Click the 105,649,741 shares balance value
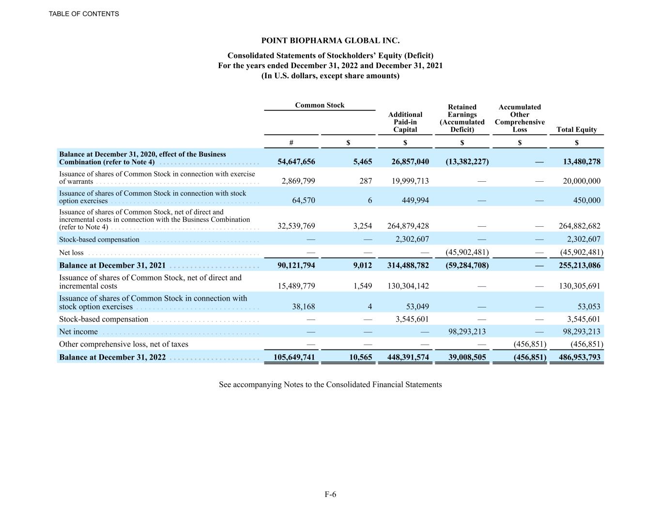The image size is (661, 510). click(294, 357)
